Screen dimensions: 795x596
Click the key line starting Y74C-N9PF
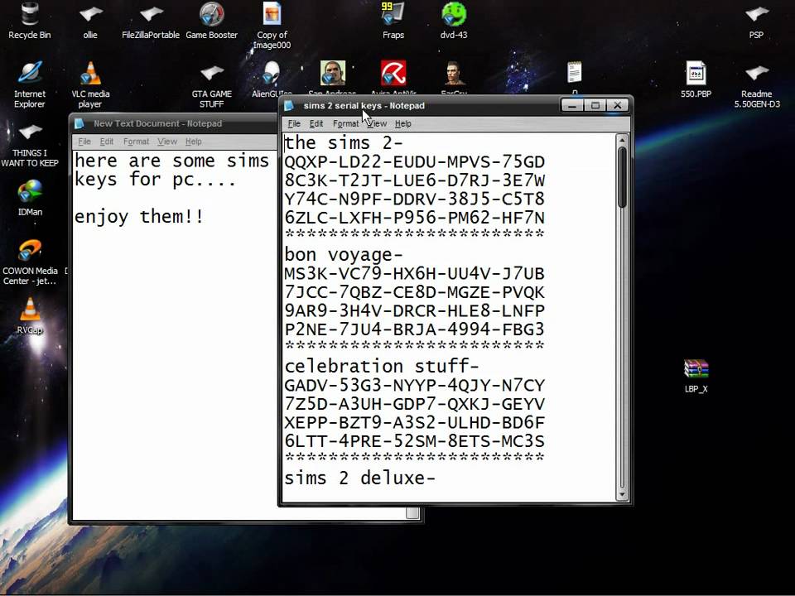(x=415, y=199)
